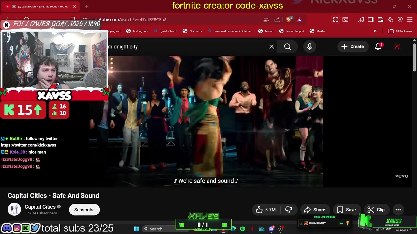Clear the YouTube search query
The image size is (417, 234).
[272, 47]
